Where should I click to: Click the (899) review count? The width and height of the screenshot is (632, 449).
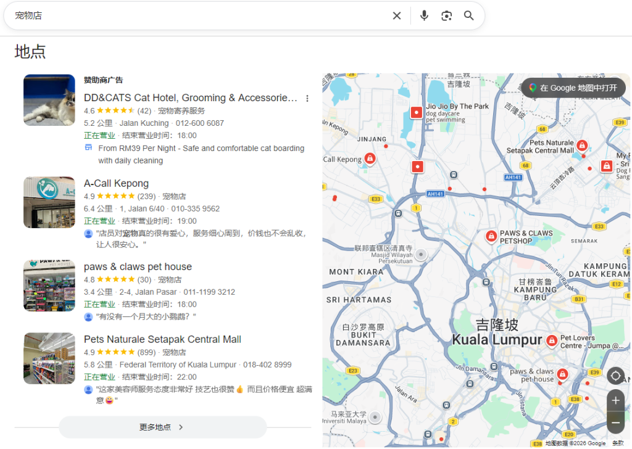(146, 352)
